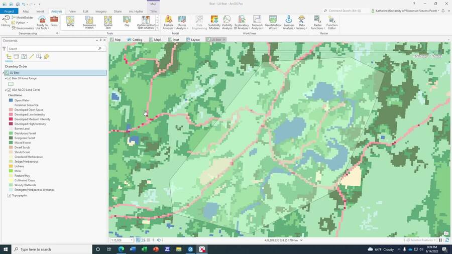Screen dimensions: 452x254
Task: Expand the Raster Analysis dropdown
Action: coord(182,23)
